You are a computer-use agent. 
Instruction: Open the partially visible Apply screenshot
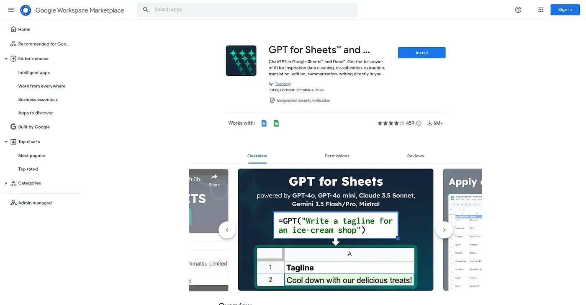463,230
